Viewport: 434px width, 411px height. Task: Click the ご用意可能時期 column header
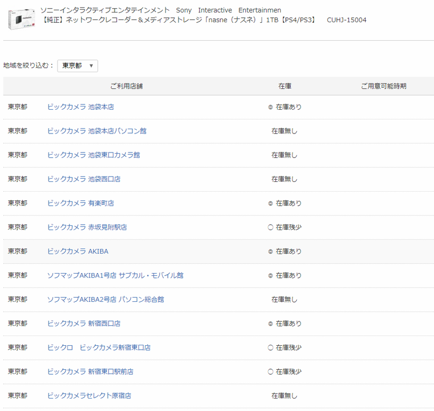[x=384, y=86]
